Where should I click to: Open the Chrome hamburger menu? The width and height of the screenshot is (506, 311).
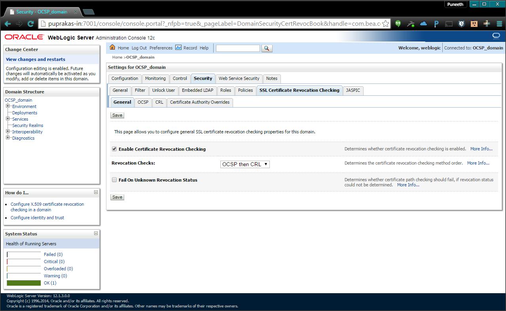[x=499, y=24]
